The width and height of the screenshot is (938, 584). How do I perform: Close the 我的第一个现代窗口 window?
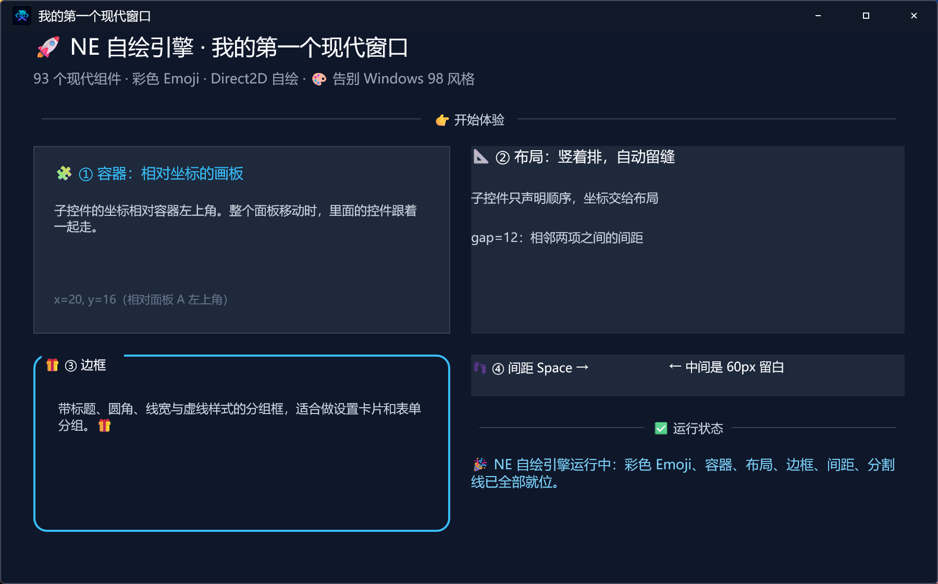tap(914, 16)
